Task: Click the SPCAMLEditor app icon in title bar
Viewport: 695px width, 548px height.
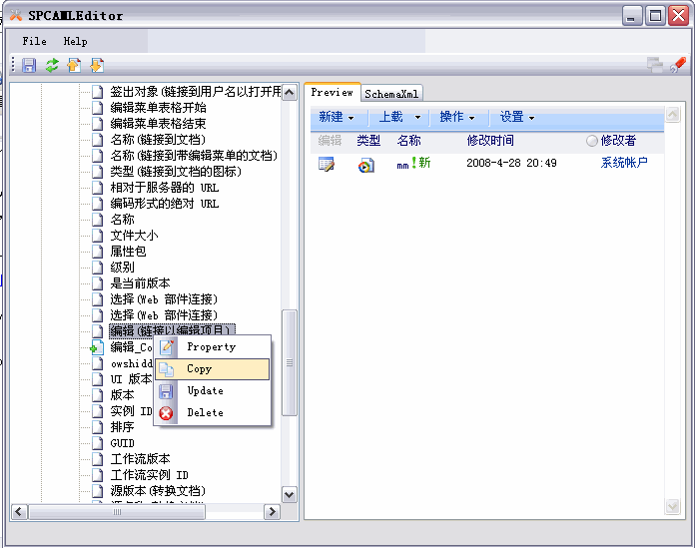Action: click(16, 16)
